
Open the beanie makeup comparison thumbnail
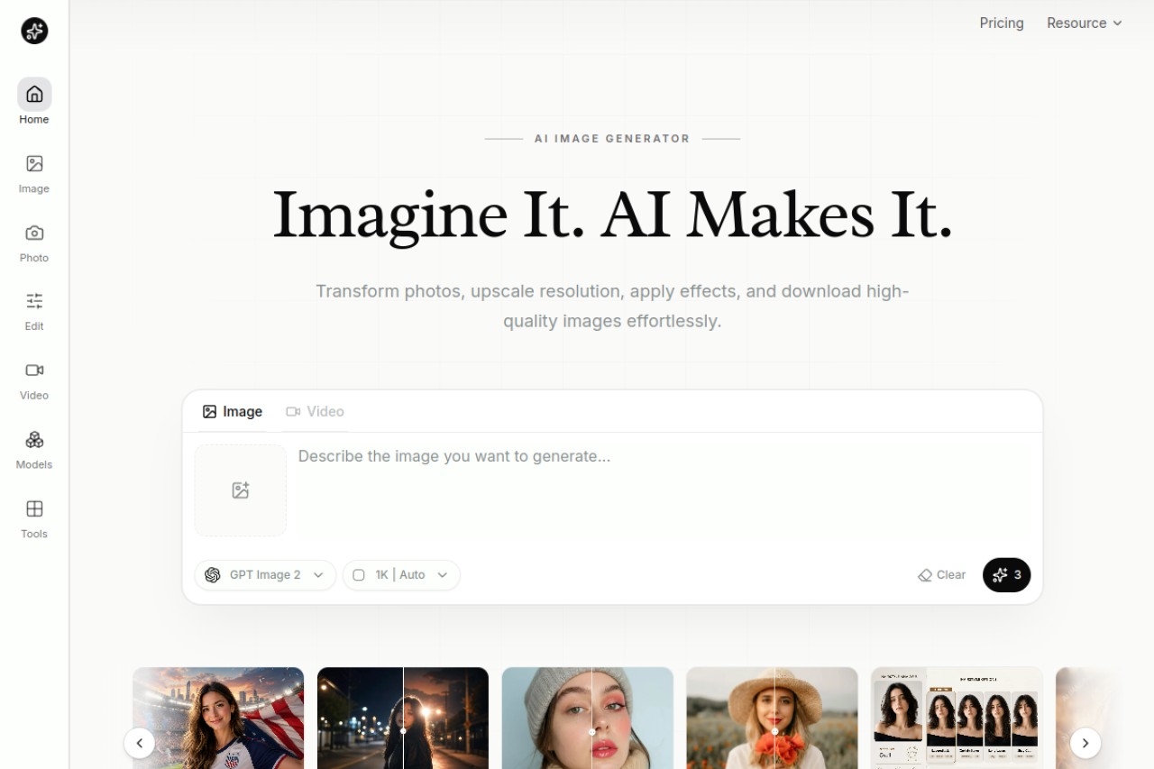588,718
